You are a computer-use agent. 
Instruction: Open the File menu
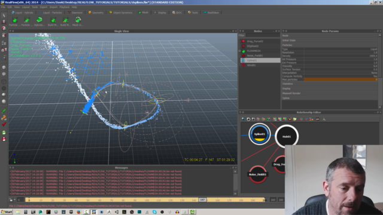pyautogui.click(x=3, y=7)
